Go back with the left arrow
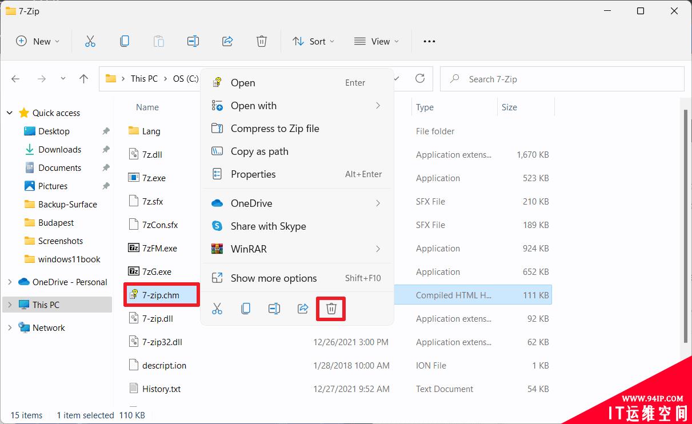The width and height of the screenshot is (692, 424). [16, 79]
